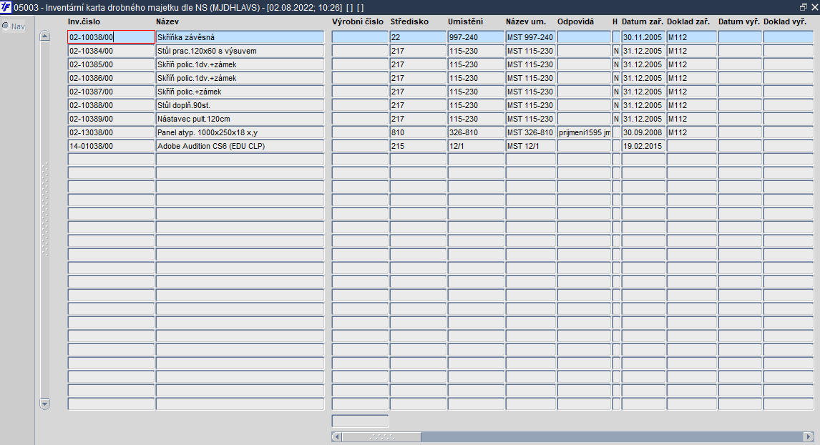Click Doklad zař. M112 in 02-13038/00 row
Screen dimensions: 820x445
point(691,132)
